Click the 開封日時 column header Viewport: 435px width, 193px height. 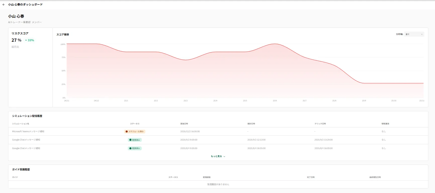[251, 124]
